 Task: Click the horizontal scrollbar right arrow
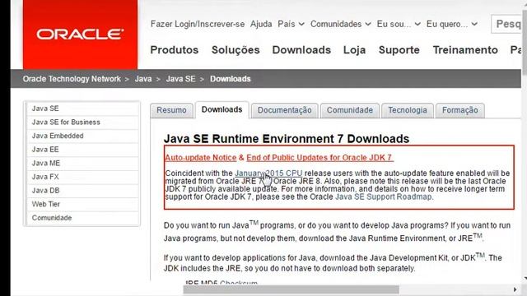[515, 289]
